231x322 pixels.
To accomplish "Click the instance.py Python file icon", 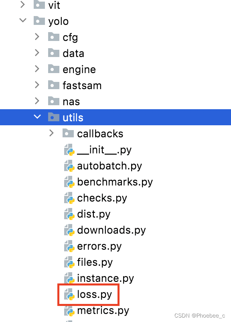I will tap(69, 278).
